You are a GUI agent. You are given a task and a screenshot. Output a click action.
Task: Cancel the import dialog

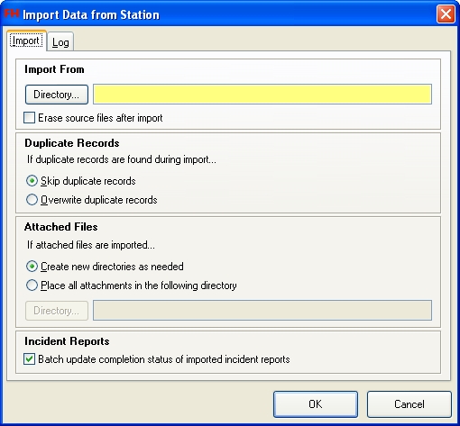coord(409,404)
